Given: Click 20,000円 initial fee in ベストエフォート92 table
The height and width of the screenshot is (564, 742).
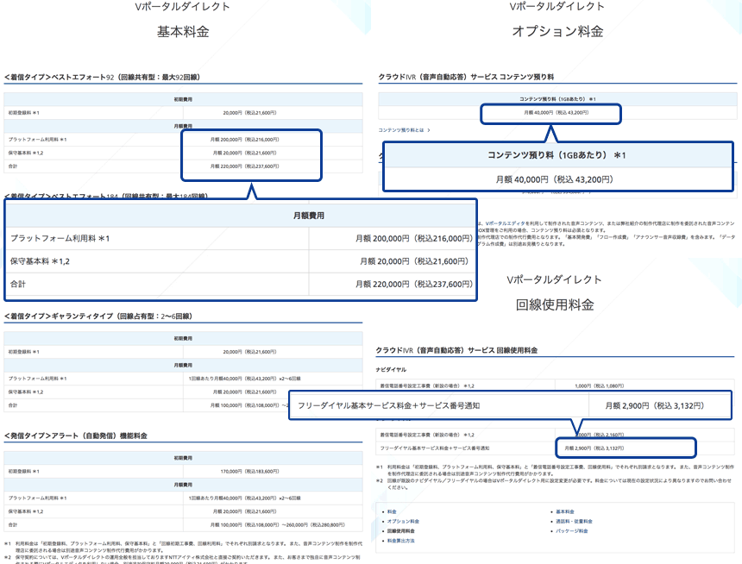Looking at the screenshot, I should 249,113.
